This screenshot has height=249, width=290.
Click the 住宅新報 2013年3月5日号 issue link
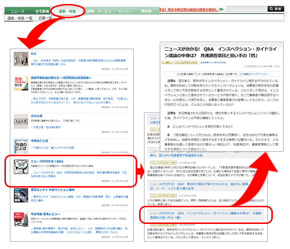pyautogui.click(x=213, y=62)
